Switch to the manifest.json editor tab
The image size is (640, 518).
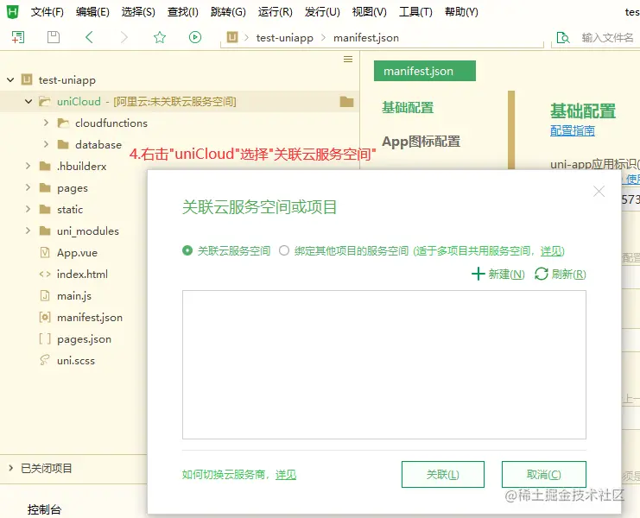(x=424, y=71)
